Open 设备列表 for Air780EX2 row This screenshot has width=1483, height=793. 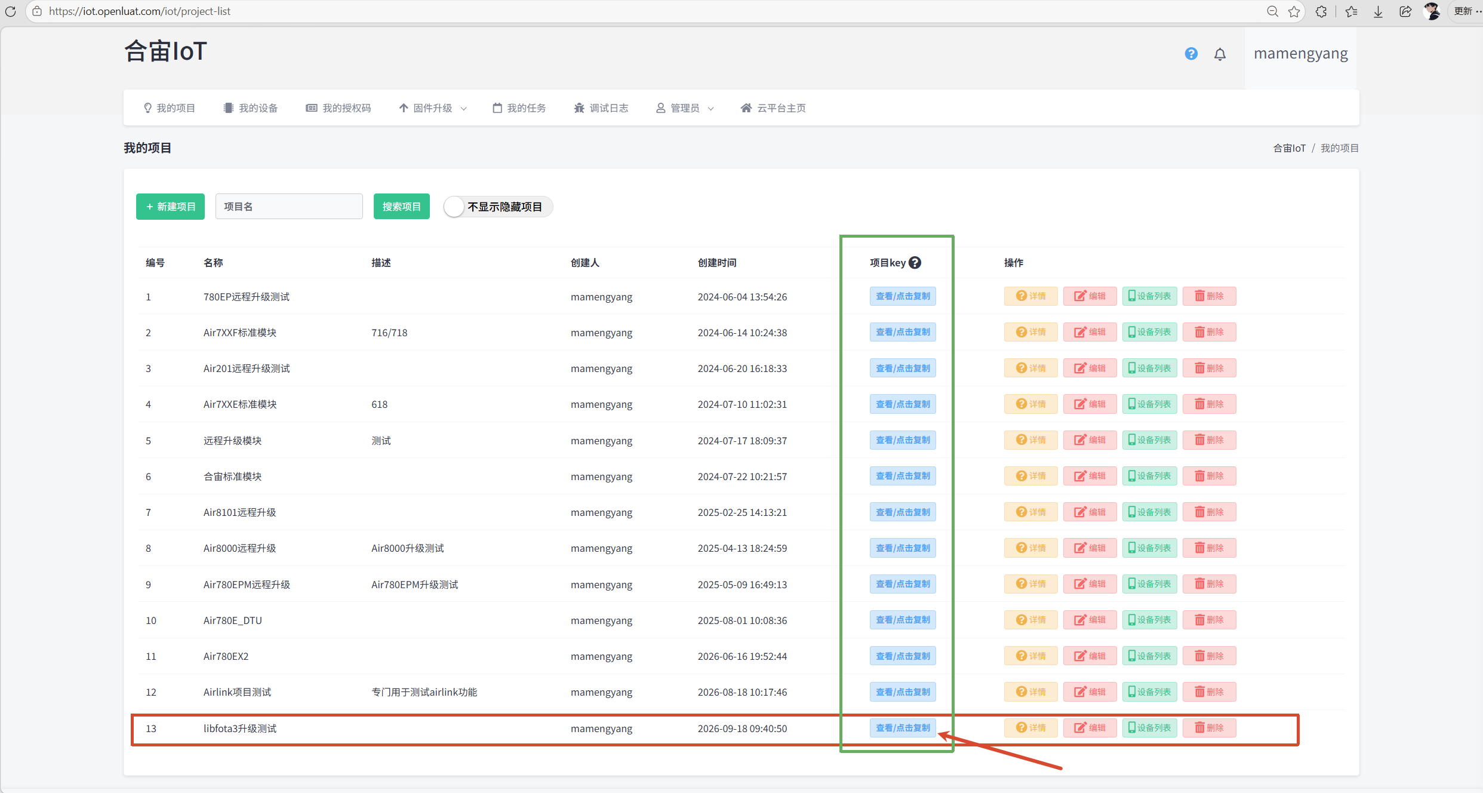click(x=1149, y=656)
